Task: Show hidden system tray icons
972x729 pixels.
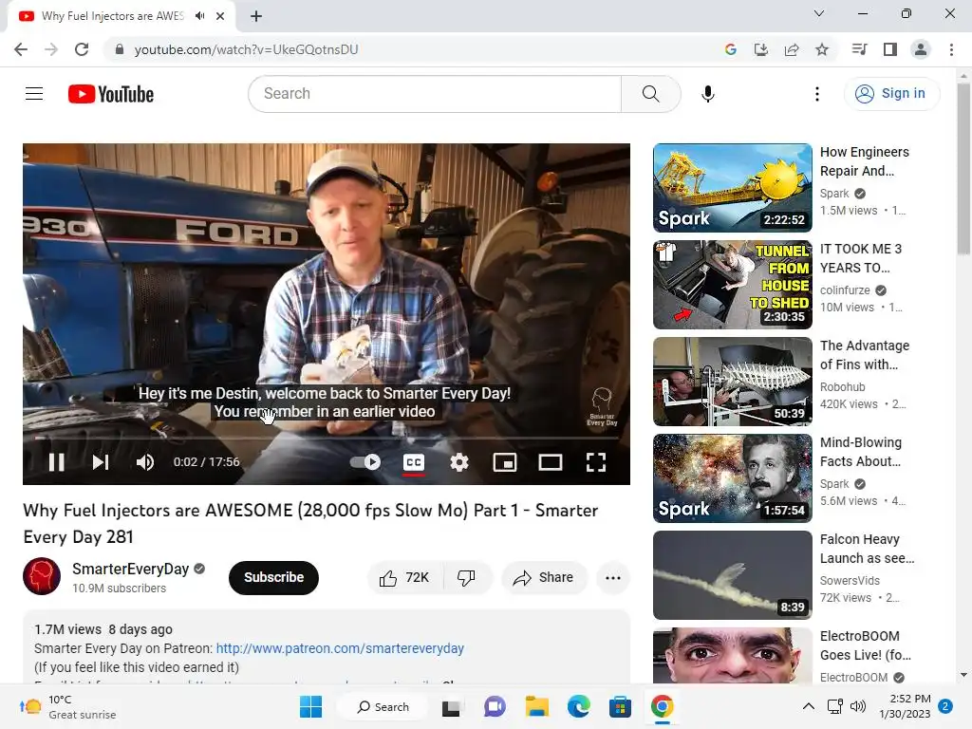Action: click(809, 706)
